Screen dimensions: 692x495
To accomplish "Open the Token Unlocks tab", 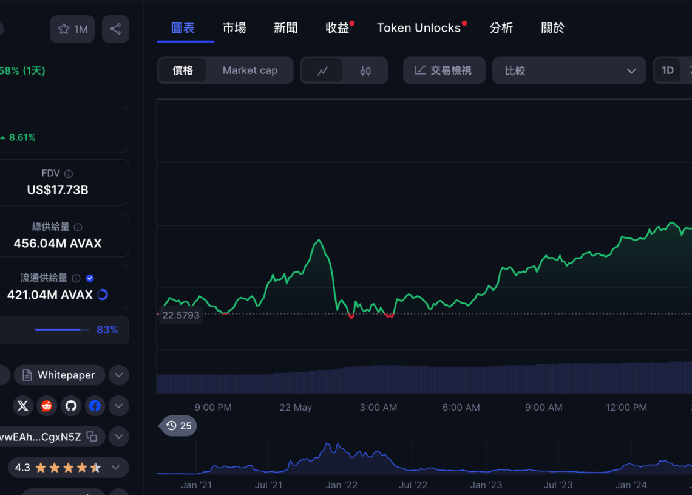I will click(x=419, y=27).
